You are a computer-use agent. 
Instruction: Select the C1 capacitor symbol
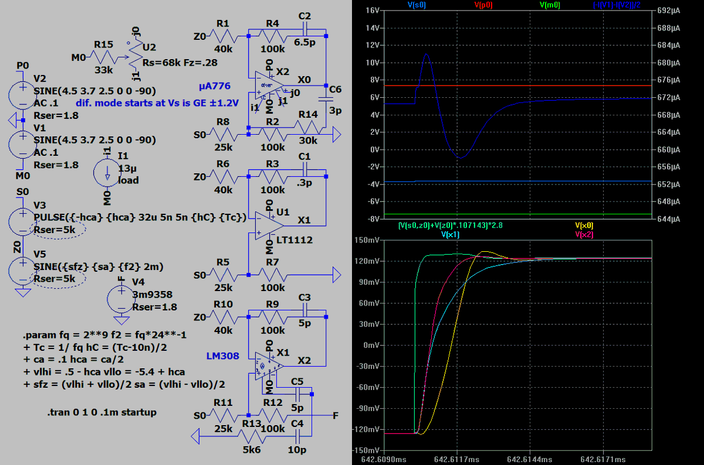click(x=304, y=170)
